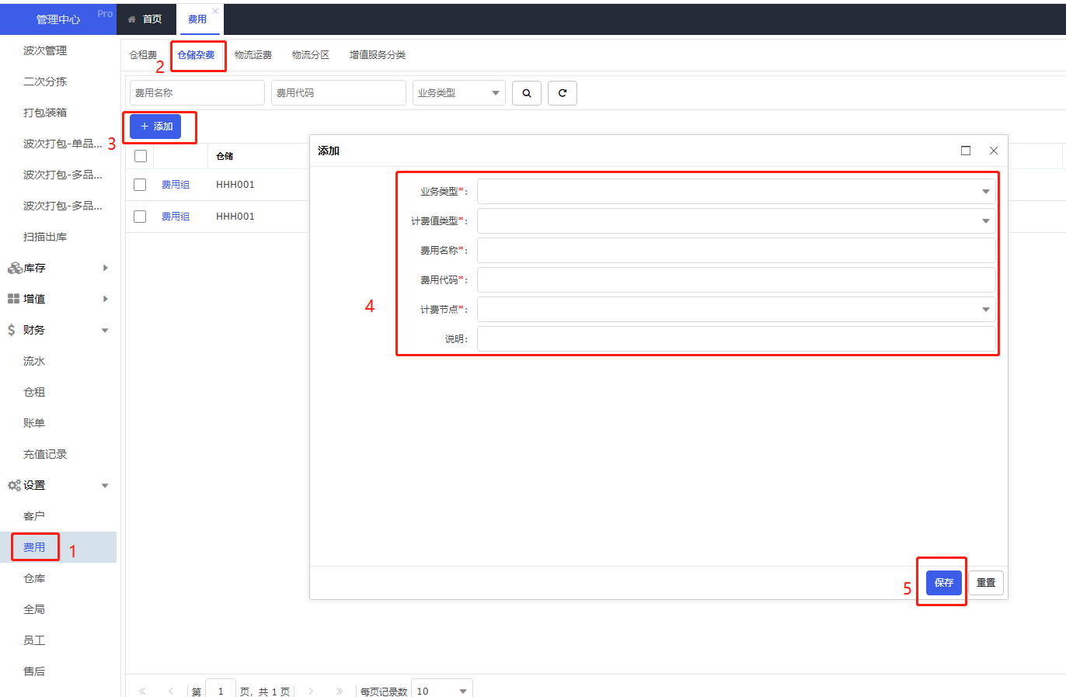Open the 费用组 link in the second row
Viewport: 1066px width, 697px height.
coord(176,217)
